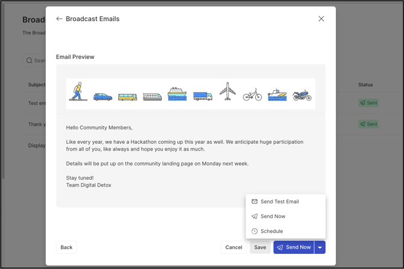Click the yellow bus icon in banner
This screenshot has height=269, width=404.
tap(127, 96)
